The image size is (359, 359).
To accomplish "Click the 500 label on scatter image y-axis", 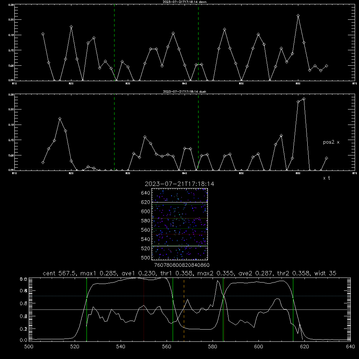I will [146, 258].
